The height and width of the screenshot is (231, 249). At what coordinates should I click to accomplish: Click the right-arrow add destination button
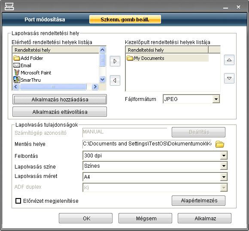[x=115, y=61]
